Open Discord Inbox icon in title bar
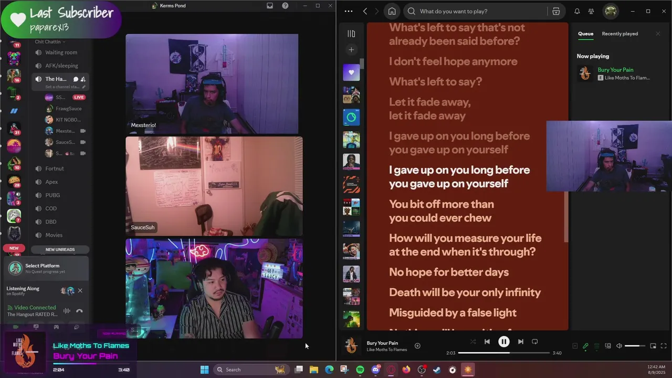 270,6
